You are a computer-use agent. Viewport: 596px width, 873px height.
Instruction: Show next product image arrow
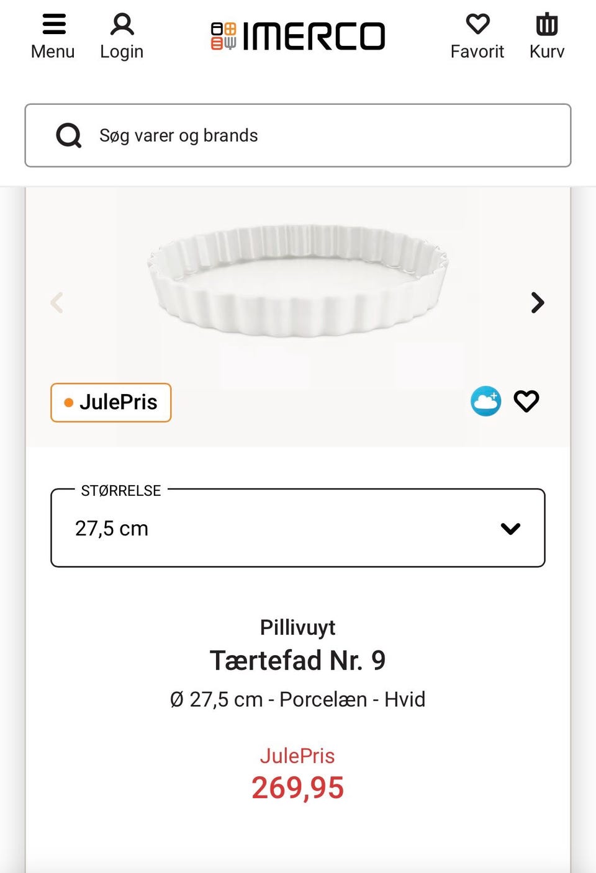tap(538, 303)
